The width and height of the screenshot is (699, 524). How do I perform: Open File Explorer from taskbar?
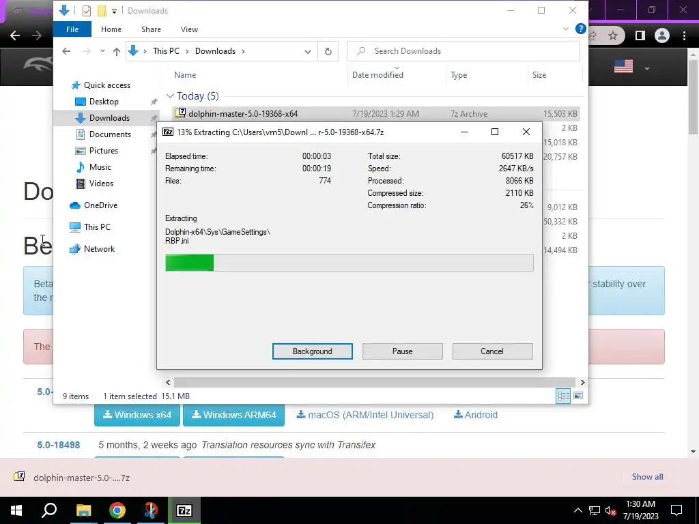(x=83, y=510)
